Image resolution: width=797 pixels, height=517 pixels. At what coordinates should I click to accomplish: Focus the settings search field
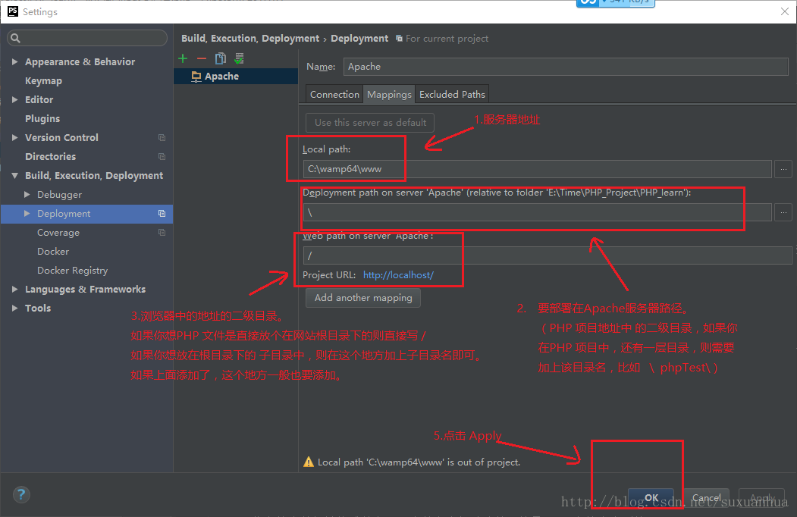[x=87, y=38]
